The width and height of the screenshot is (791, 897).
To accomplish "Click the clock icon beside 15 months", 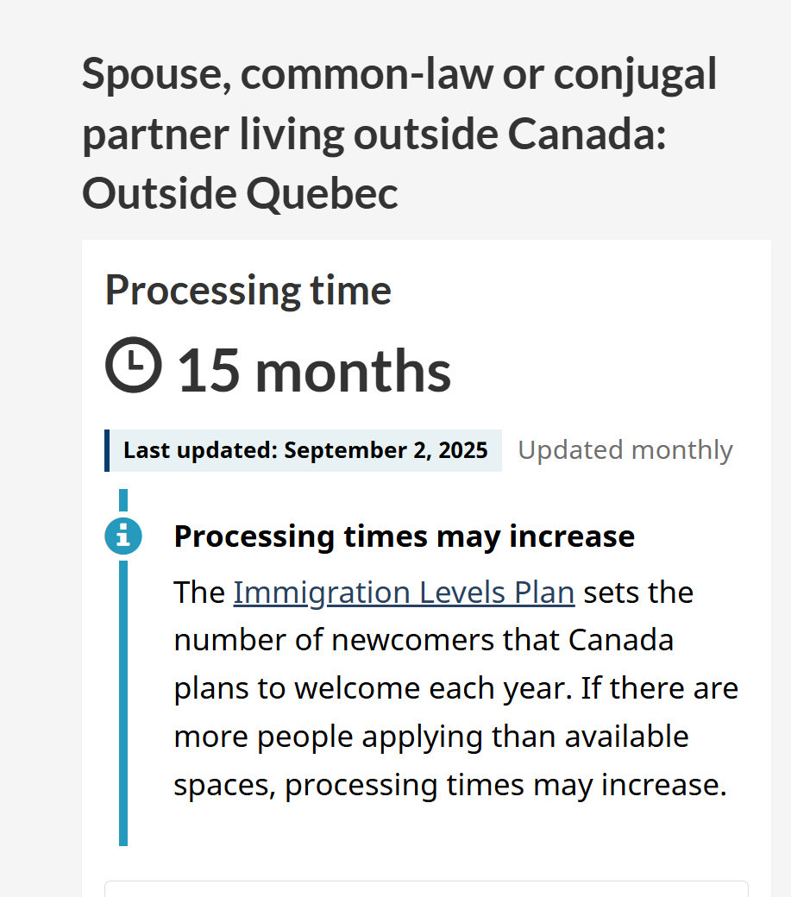I will 133,365.
